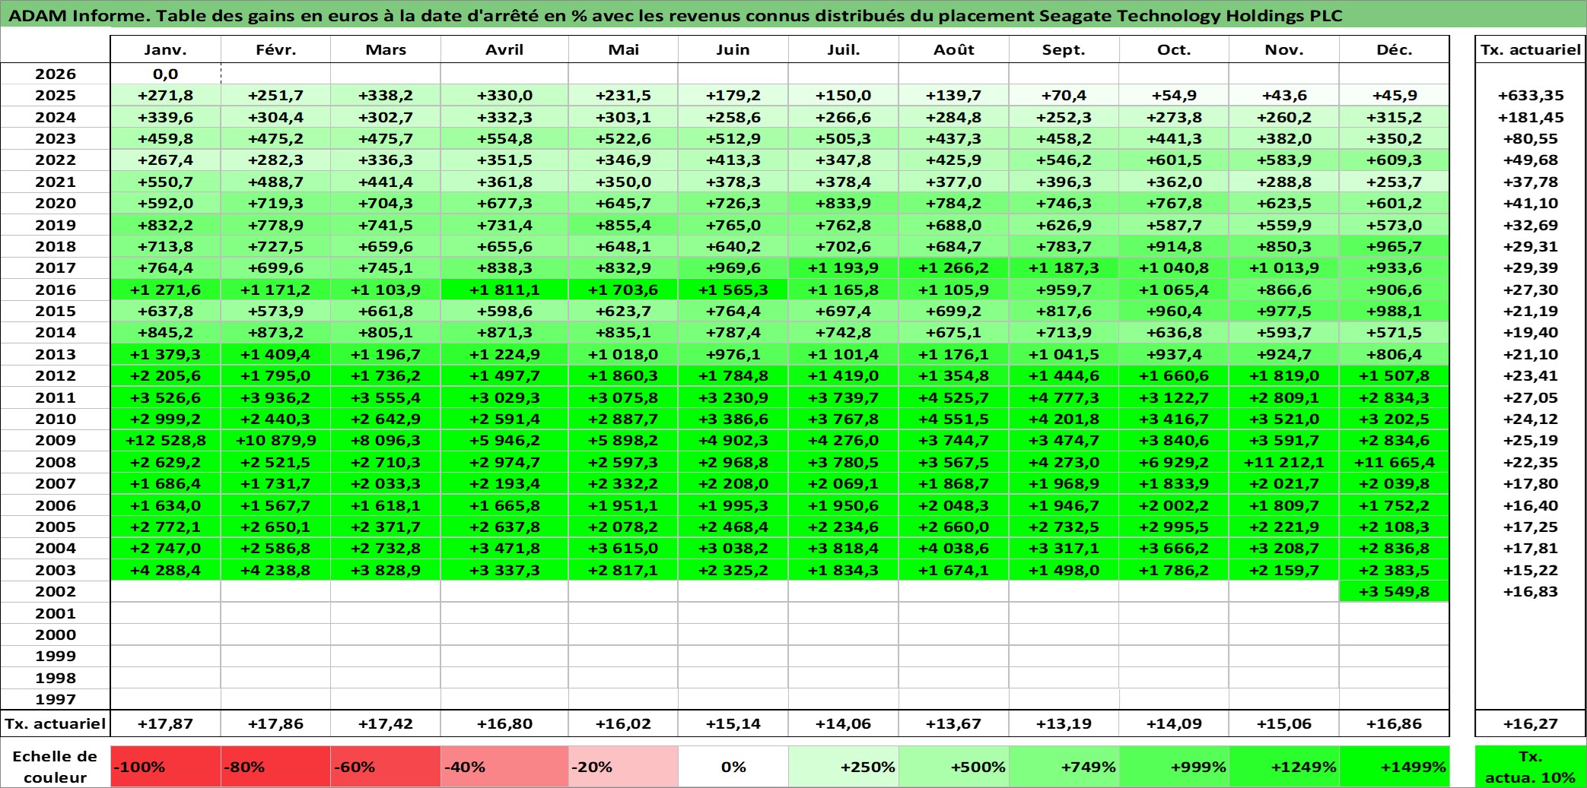
Task: Click the Févr. column header
Action: (x=275, y=49)
